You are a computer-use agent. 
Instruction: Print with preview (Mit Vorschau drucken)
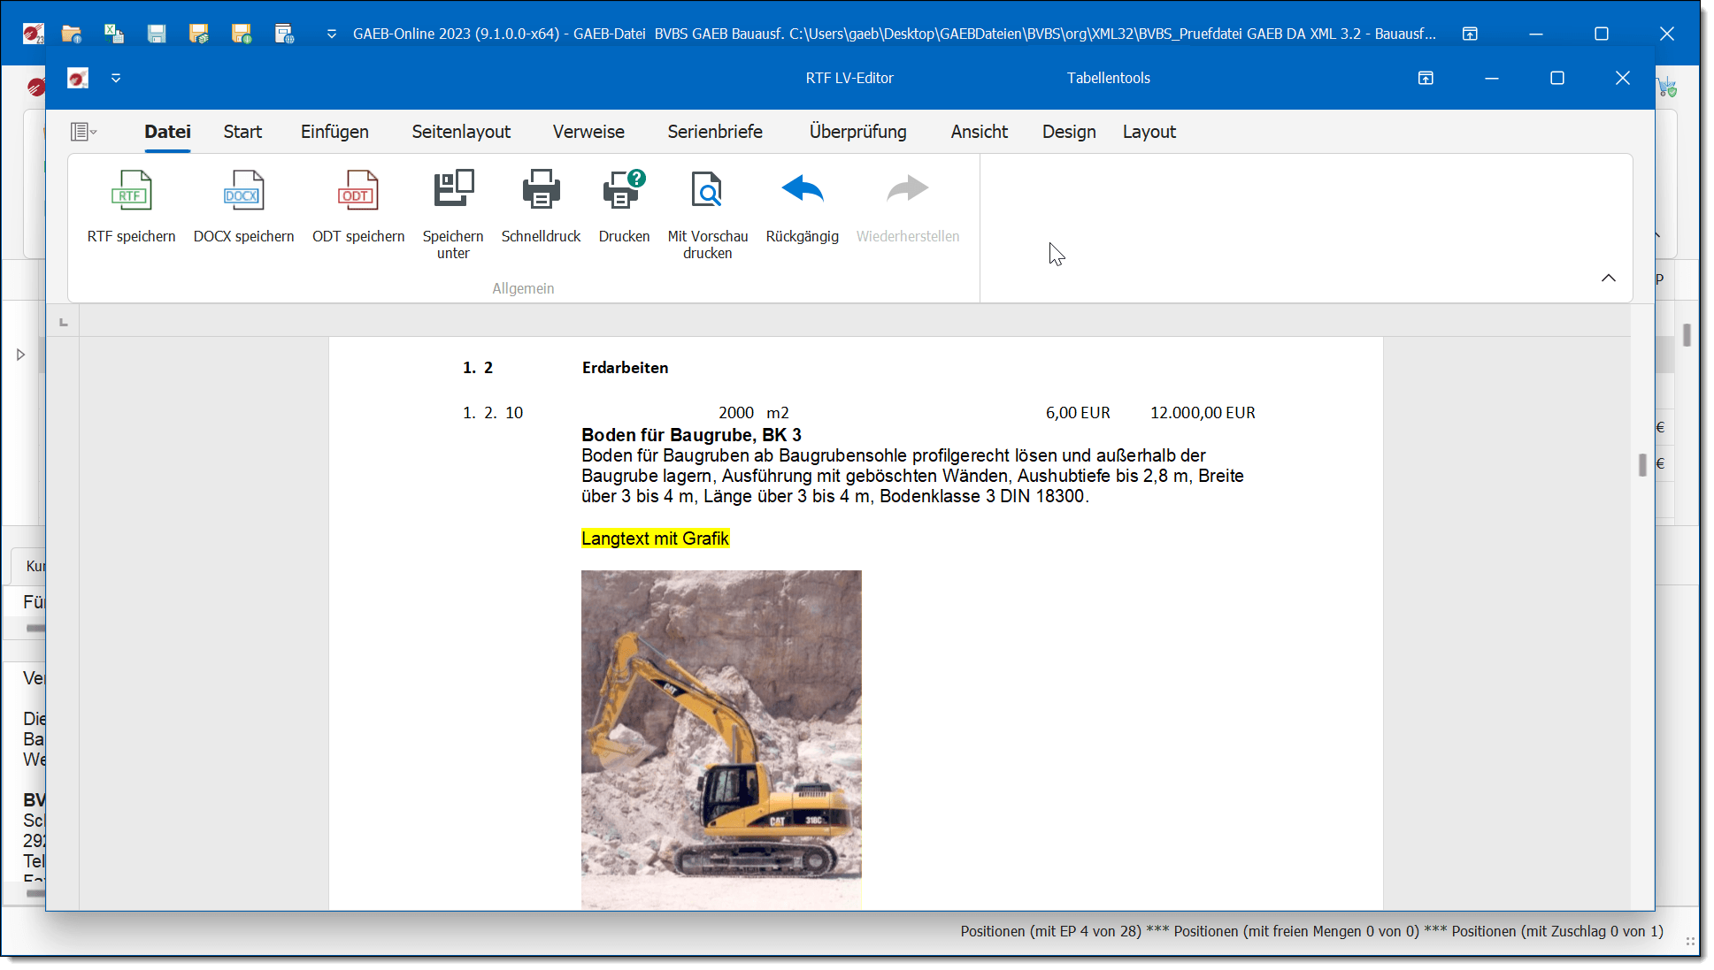click(707, 190)
